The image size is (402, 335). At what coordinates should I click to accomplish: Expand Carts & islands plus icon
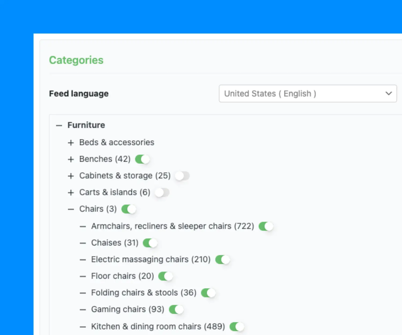pyautogui.click(x=71, y=192)
